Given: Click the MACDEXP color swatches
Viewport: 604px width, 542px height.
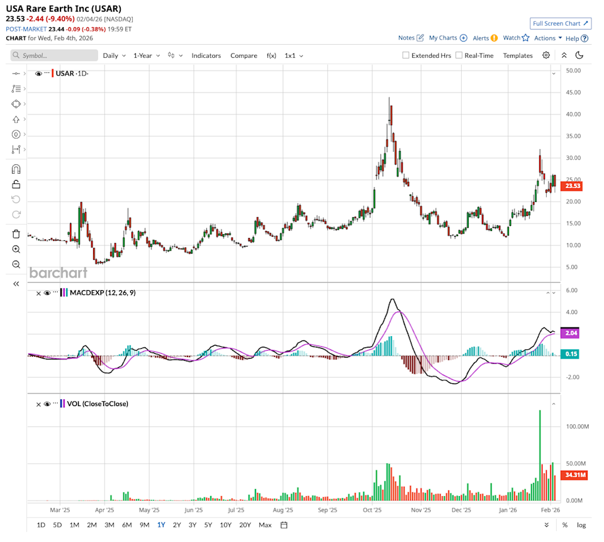Looking at the screenshot, I should (64, 293).
